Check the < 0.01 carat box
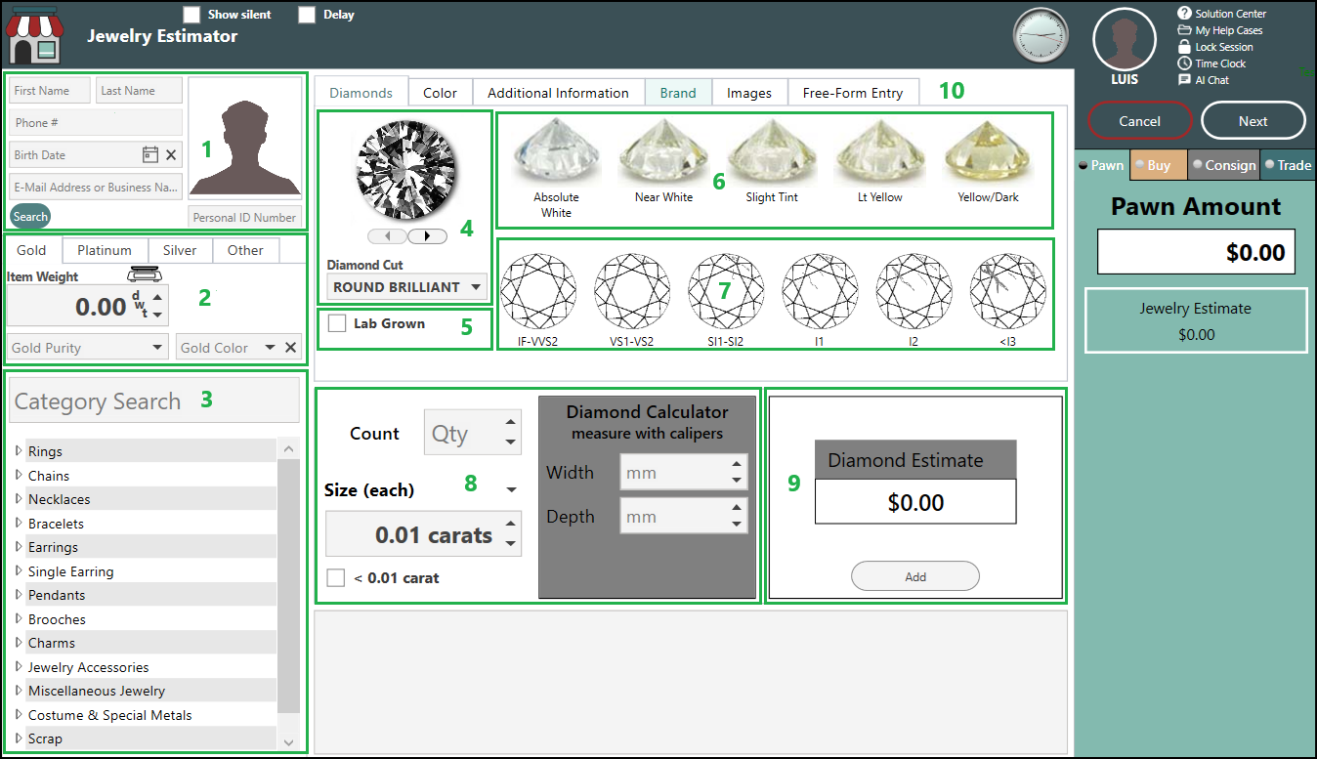The width and height of the screenshot is (1317, 759). tap(336, 577)
